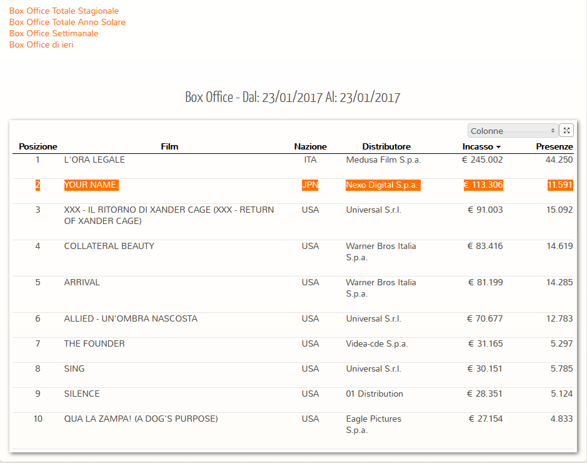Select film ARRIVAL

click(x=82, y=282)
